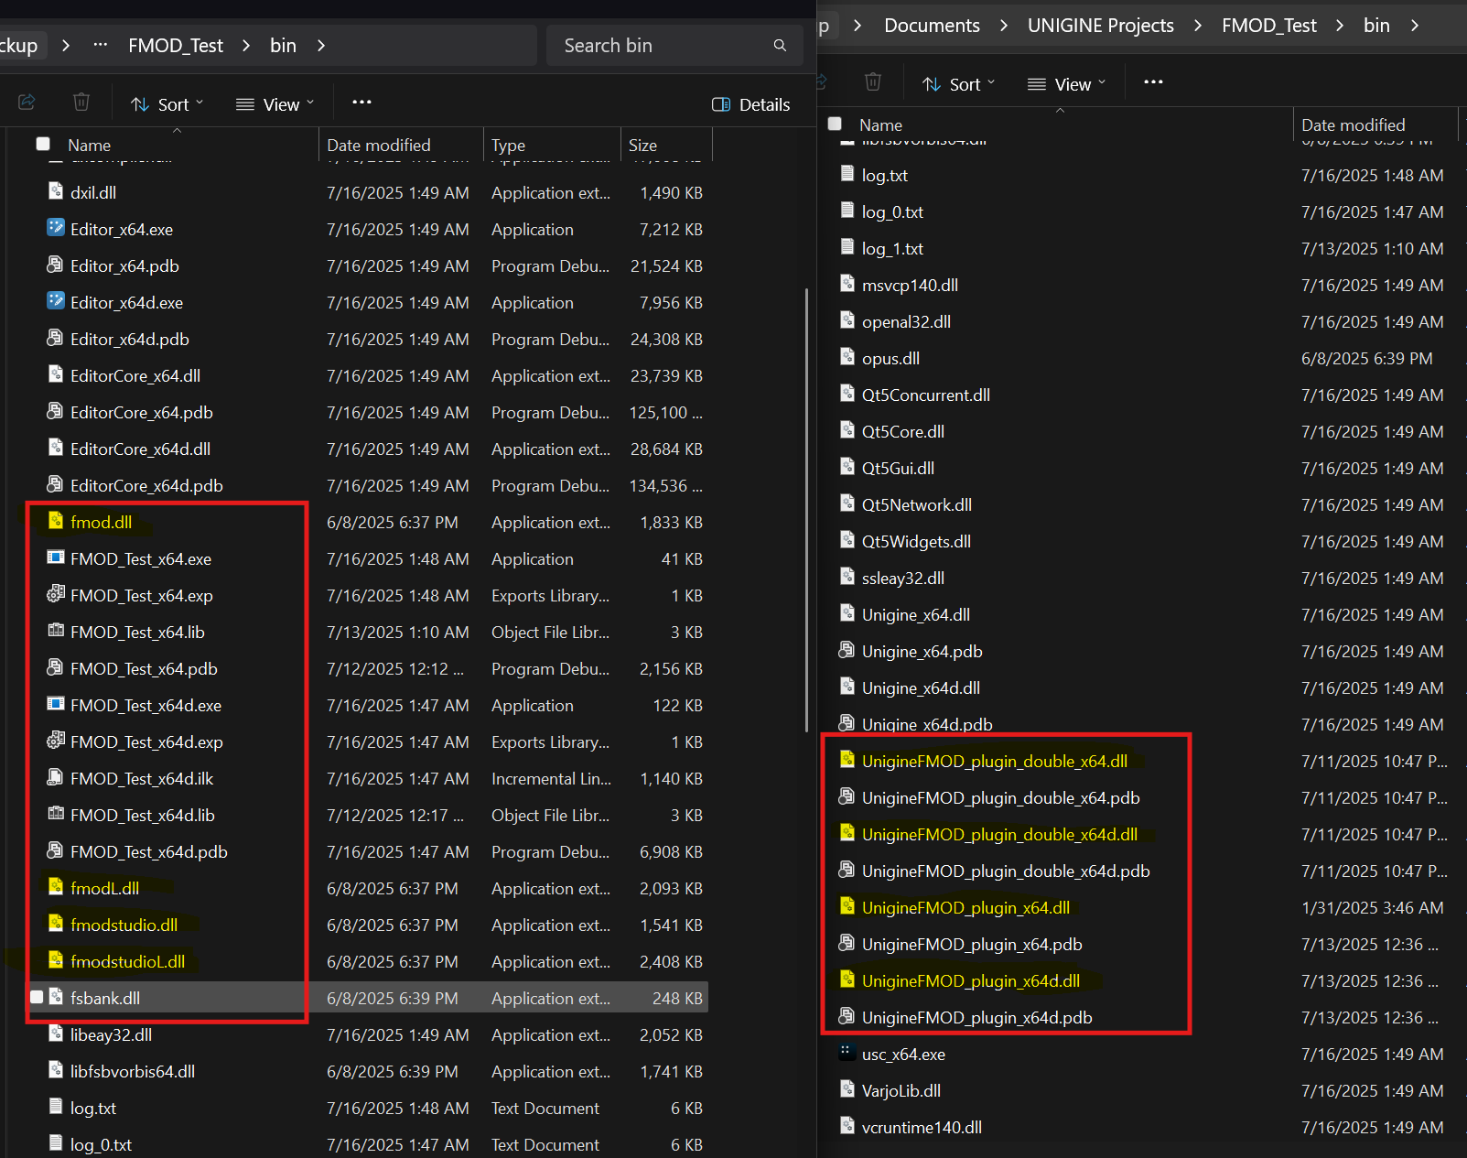The image size is (1467, 1158).
Task: Toggle select-all checkbox in right pane
Action: (x=835, y=124)
